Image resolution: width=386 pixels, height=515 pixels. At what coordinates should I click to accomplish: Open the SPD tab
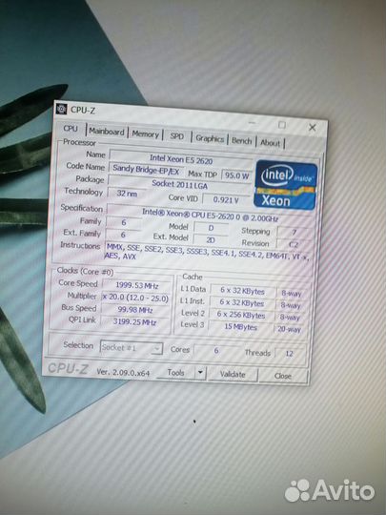(x=177, y=136)
